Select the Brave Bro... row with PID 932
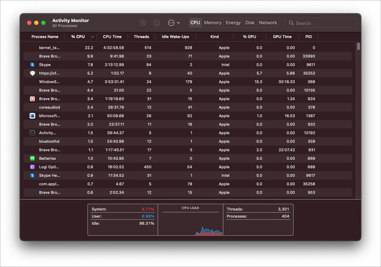The height and width of the screenshot is (267, 381). point(188,124)
